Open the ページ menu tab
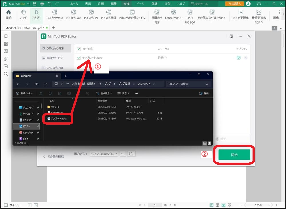Screen dimensions: 286x209 pyautogui.click(x=140, y=4)
